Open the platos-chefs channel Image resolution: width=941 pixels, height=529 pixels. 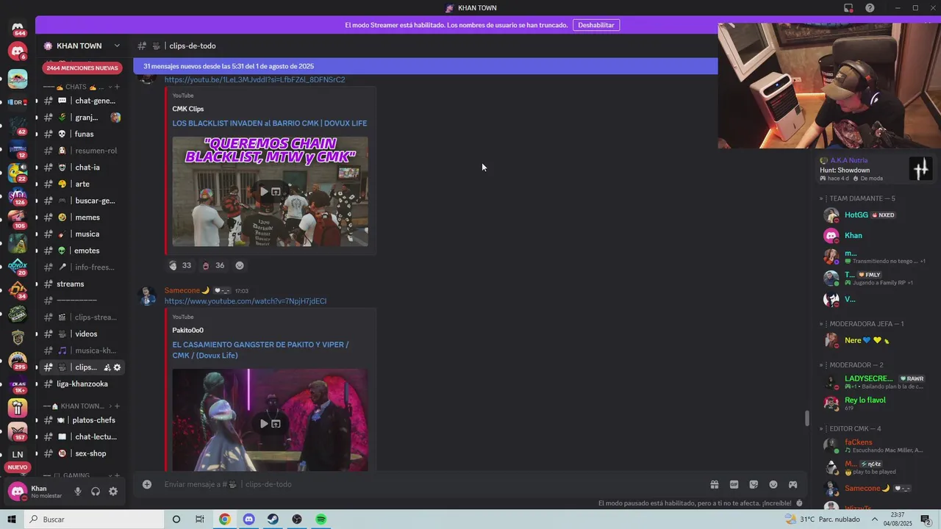82,420
